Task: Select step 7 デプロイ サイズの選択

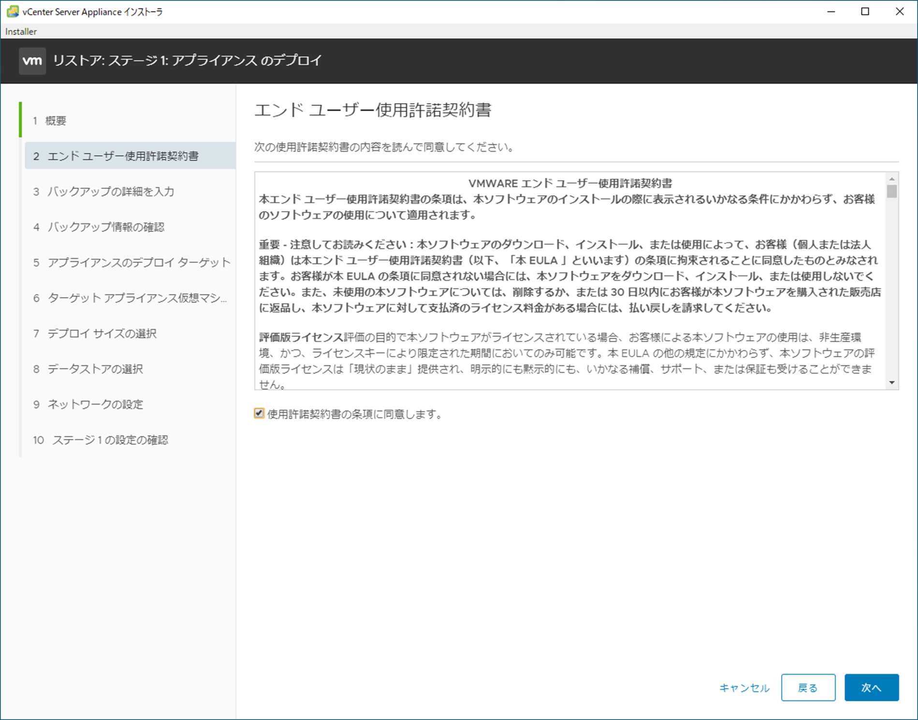Action: [130, 333]
